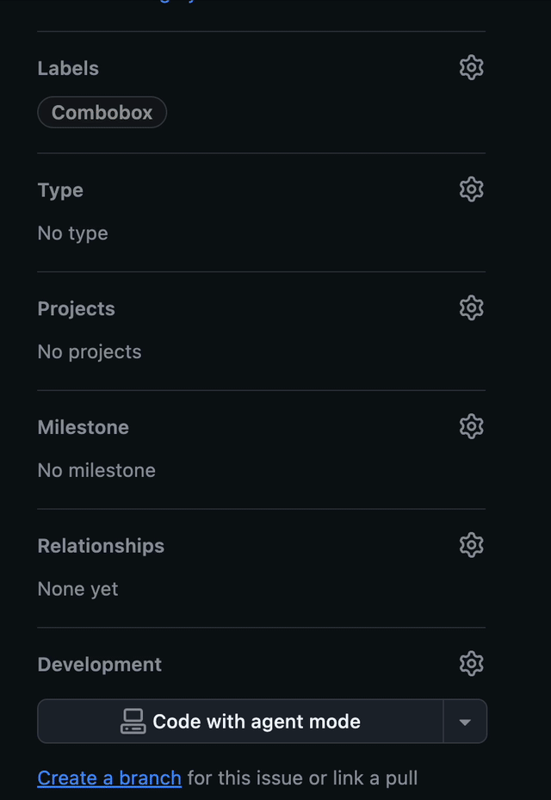Click the No projects placeholder text
Image resolution: width=551 pixels, height=800 pixels.
coord(89,351)
